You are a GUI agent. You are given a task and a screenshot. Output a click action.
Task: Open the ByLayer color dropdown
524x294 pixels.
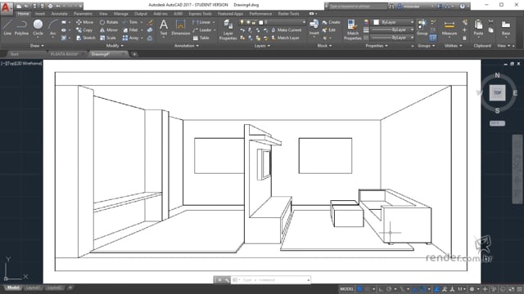(x=393, y=22)
